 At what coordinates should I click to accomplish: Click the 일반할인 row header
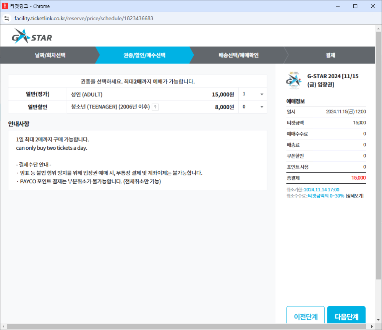tap(37, 107)
